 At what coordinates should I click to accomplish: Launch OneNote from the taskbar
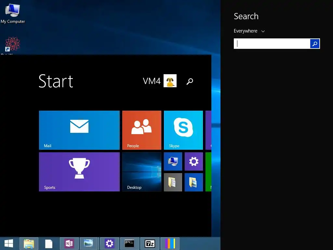point(69,243)
